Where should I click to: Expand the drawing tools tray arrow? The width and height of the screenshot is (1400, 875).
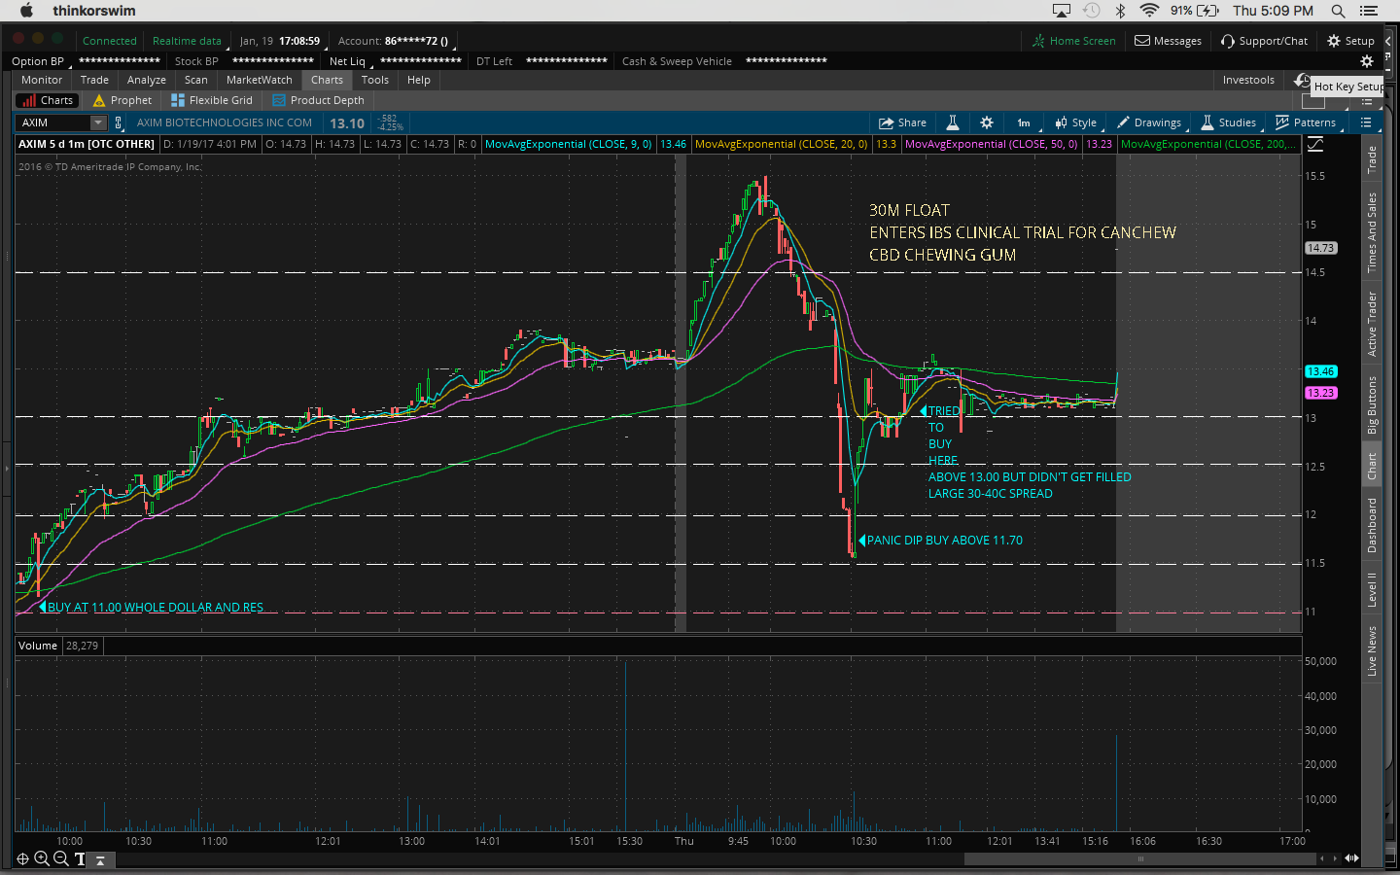100,860
